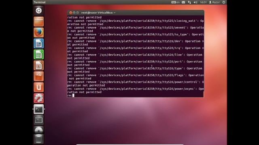Image resolution: width=259 pixels, height=145 pixels.
Task: Open Ubuntu One from launcher
Action: point(39,87)
